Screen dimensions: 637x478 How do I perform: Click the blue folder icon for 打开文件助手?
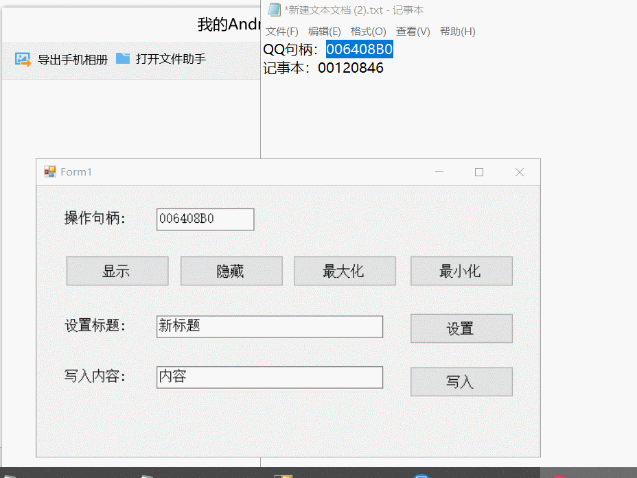tap(123, 58)
